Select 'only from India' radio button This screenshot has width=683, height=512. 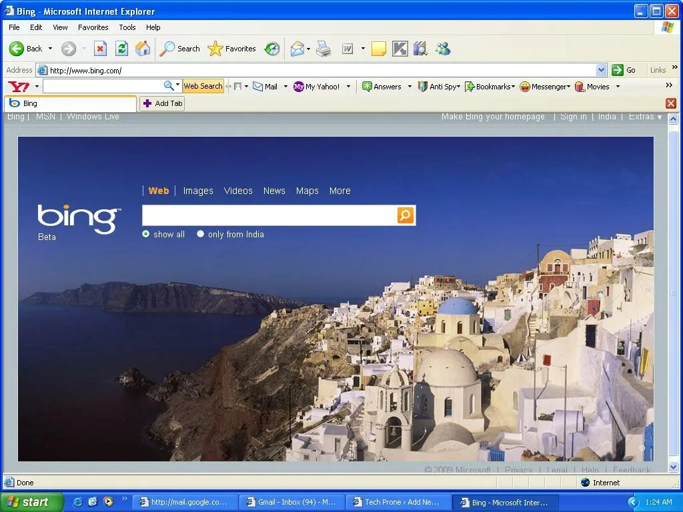200,234
